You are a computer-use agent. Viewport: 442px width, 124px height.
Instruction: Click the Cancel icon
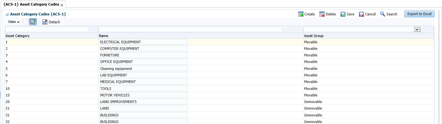[x=361, y=14]
